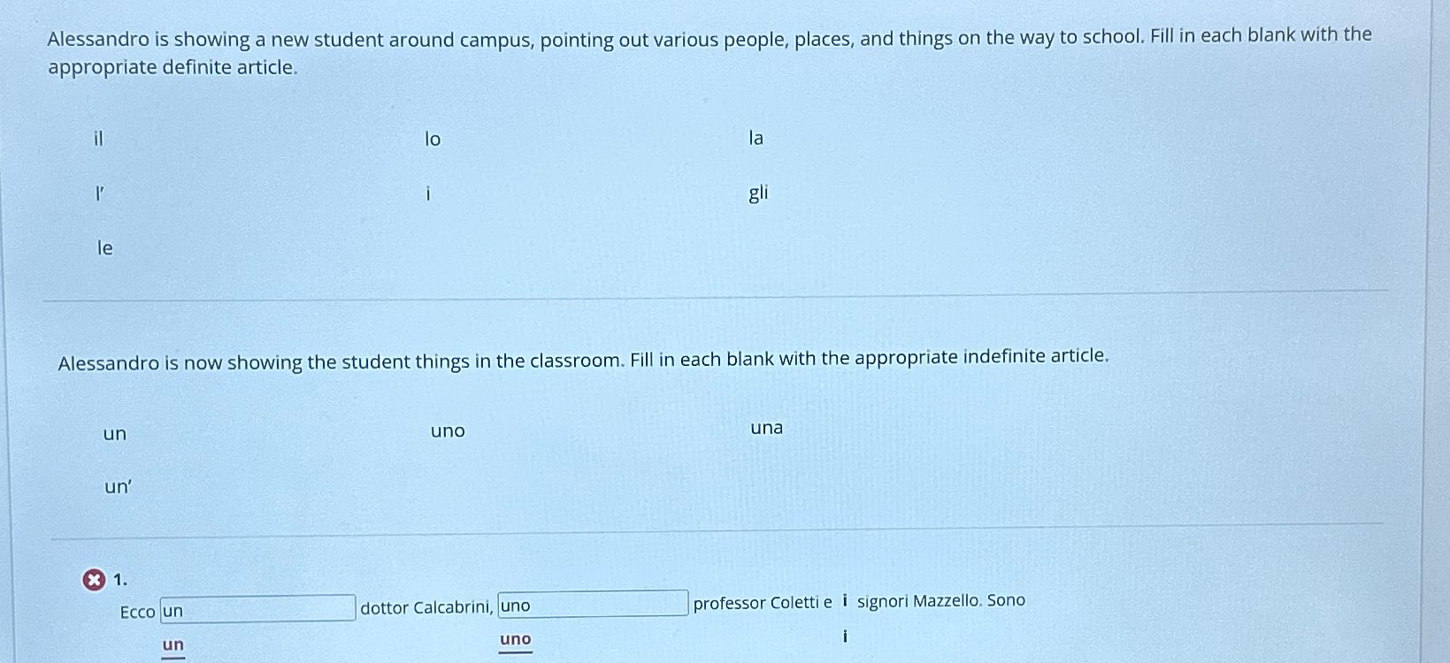The image size is (1450, 663).
Task: Click the question number "1." label
Action: 120,580
